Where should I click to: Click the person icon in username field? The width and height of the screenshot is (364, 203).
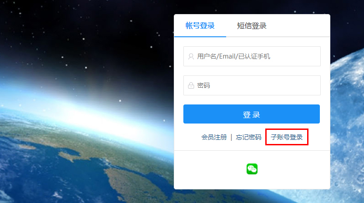click(191, 57)
